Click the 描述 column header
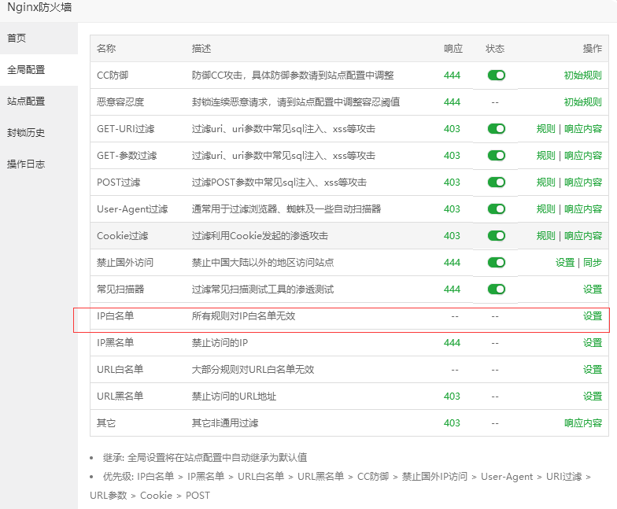The height and width of the screenshot is (509, 617). (201, 49)
